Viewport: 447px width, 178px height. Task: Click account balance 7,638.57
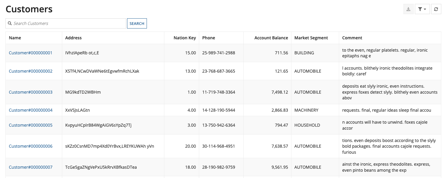[x=280, y=146]
